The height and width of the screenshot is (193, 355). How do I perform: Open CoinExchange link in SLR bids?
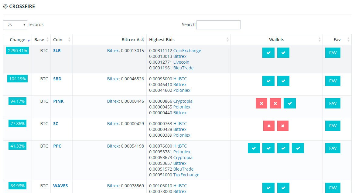coord(187,51)
